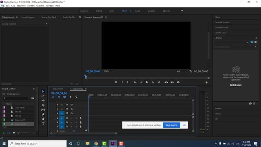Play the Program Monitor sequence
This screenshot has width=261, height=147.
coord(147,82)
